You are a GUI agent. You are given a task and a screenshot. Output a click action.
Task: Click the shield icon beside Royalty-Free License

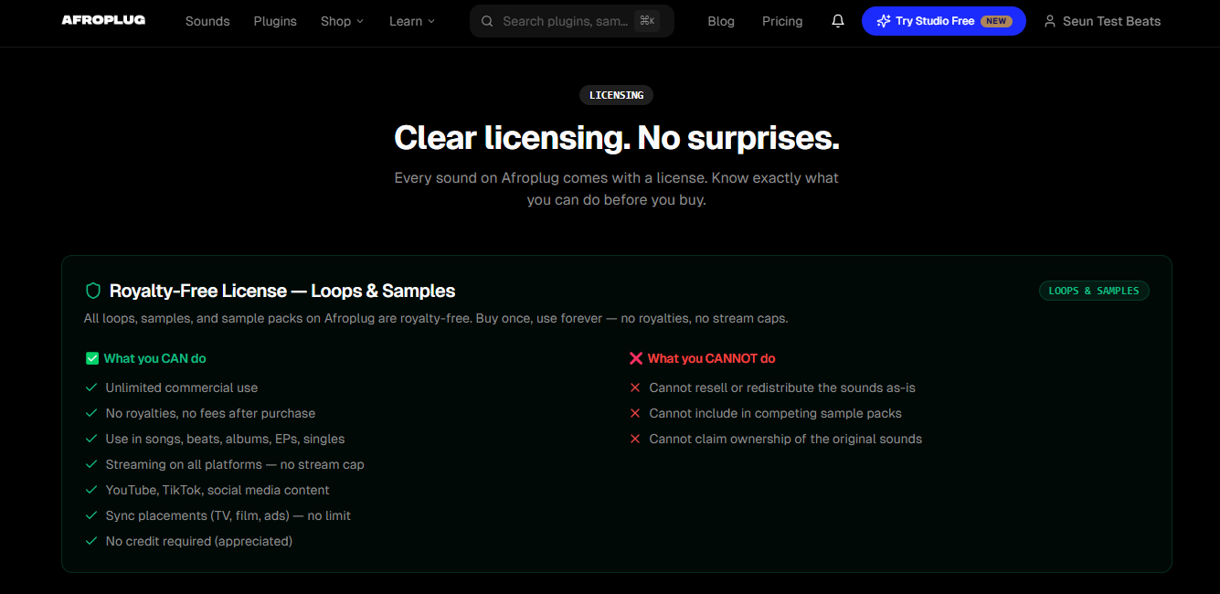(x=92, y=291)
